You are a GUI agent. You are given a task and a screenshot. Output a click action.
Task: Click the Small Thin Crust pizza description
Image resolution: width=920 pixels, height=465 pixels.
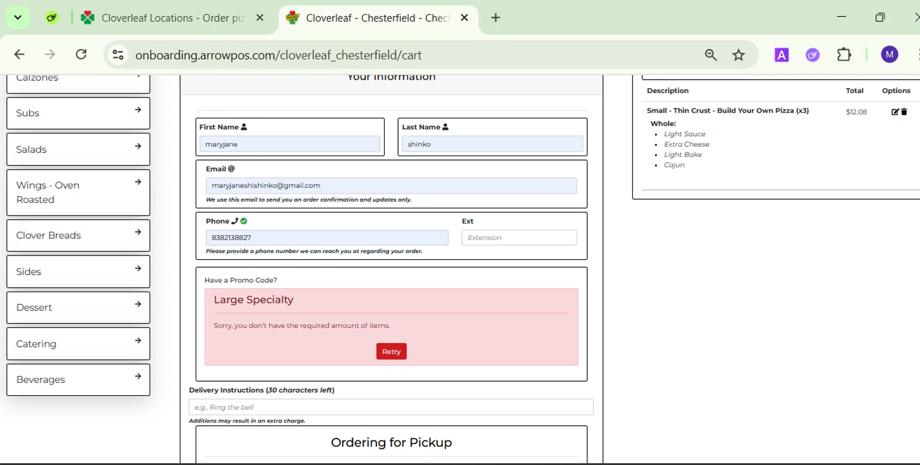[728, 111]
